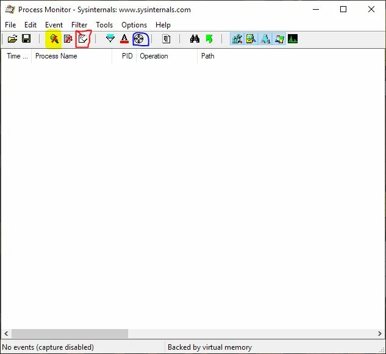Open the Options menu
This screenshot has width=386, height=354.
[134, 25]
